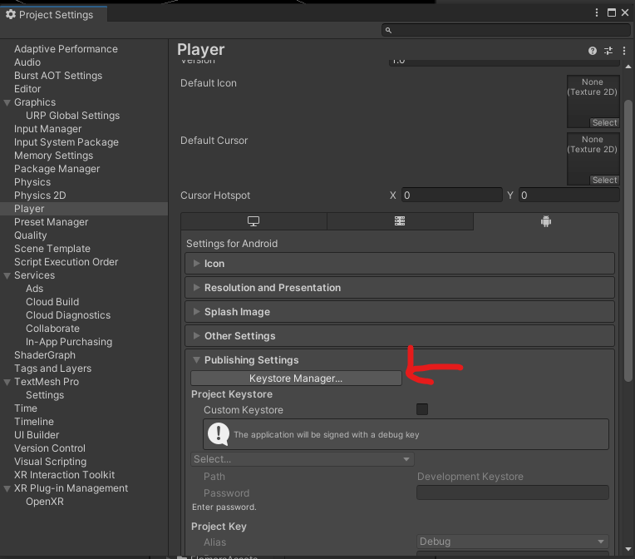
Task: Open Burst AOT Settings
Action: pos(58,76)
